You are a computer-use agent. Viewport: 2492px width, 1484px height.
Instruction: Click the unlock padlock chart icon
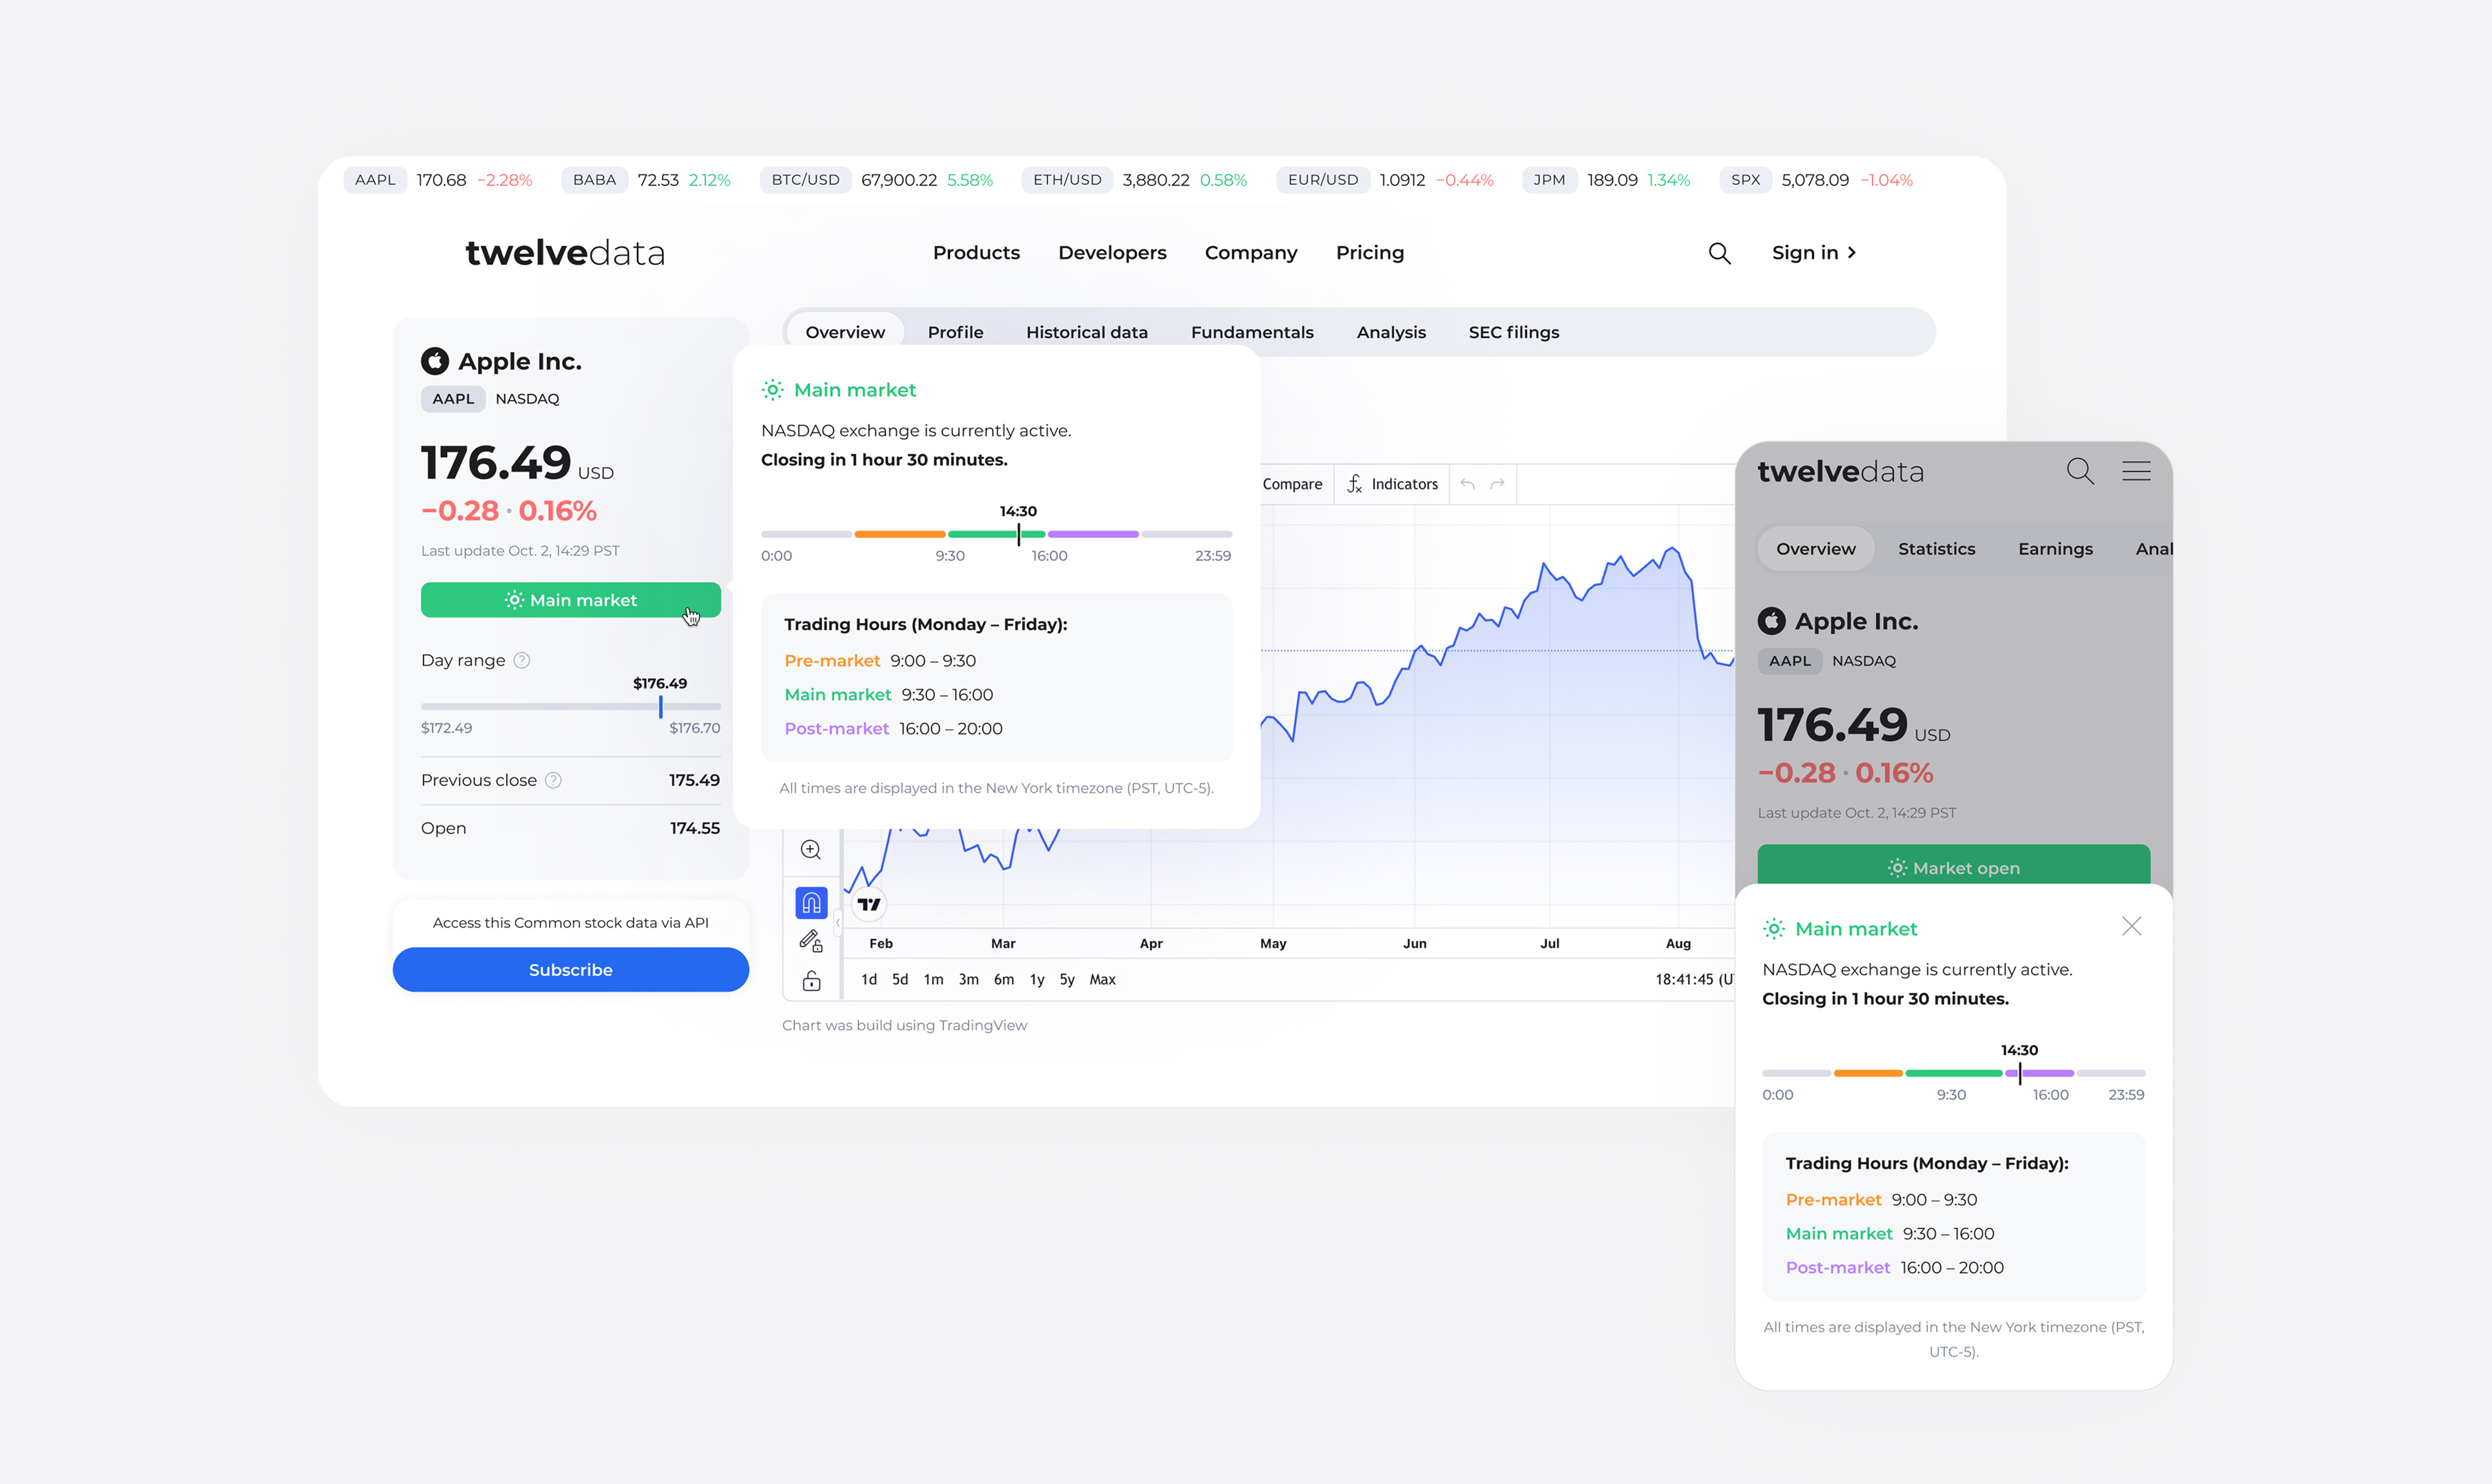click(811, 980)
